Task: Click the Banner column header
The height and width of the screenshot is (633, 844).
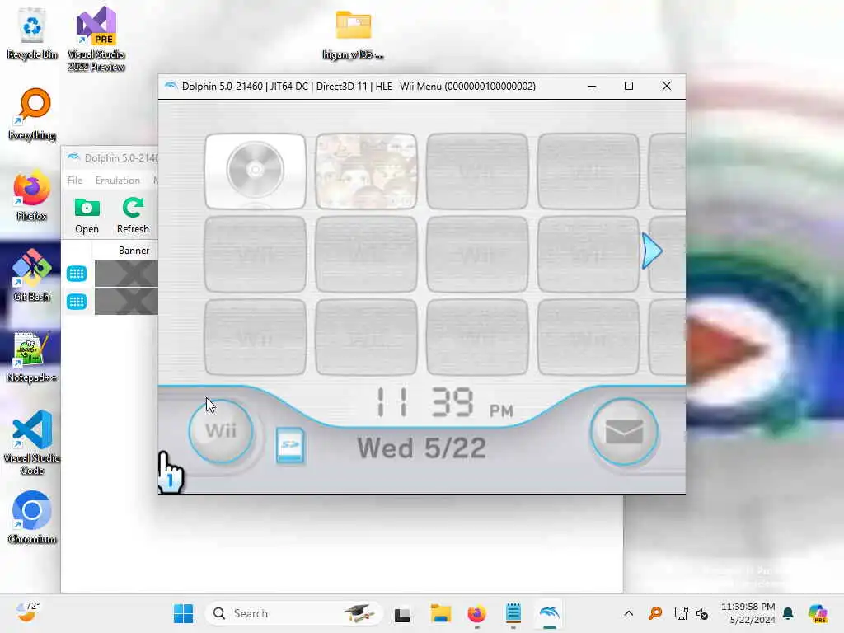Action: coord(134,251)
